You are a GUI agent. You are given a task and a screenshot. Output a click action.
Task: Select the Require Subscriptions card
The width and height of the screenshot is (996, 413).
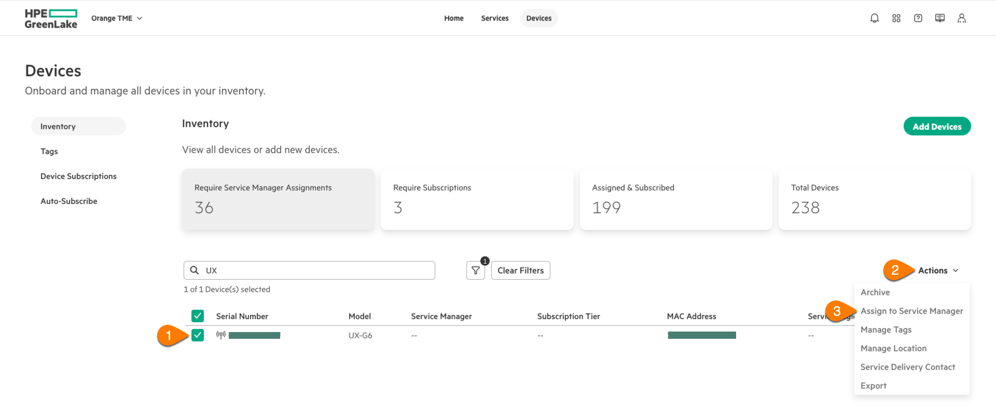coord(477,199)
